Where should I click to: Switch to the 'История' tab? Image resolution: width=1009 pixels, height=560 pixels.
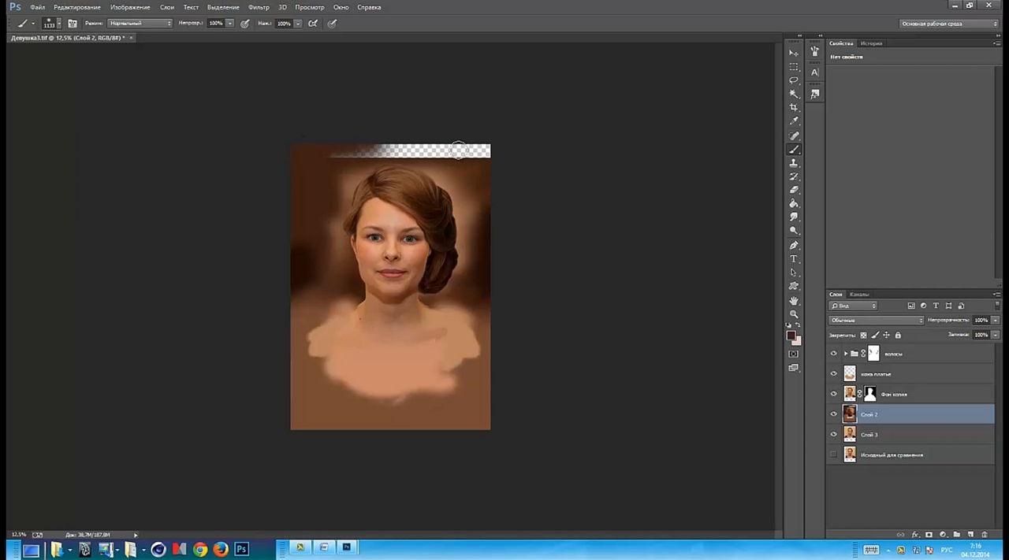click(x=871, y=43)
